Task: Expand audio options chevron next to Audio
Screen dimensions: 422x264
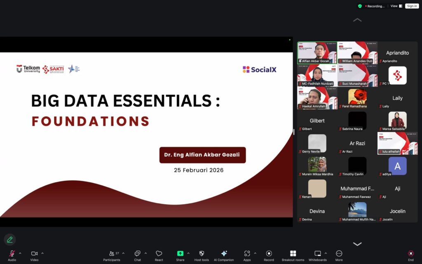Action: [x=20, y=253]
